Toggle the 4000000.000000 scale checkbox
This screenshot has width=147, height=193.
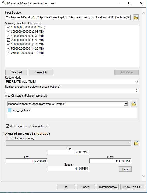coord(8,36)
